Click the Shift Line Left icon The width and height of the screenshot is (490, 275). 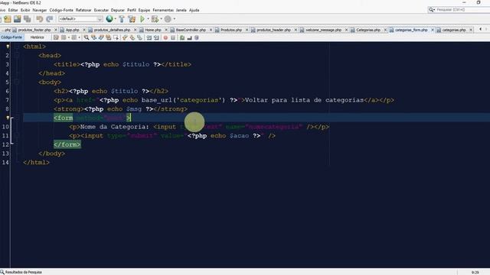[x=149, y=37]
